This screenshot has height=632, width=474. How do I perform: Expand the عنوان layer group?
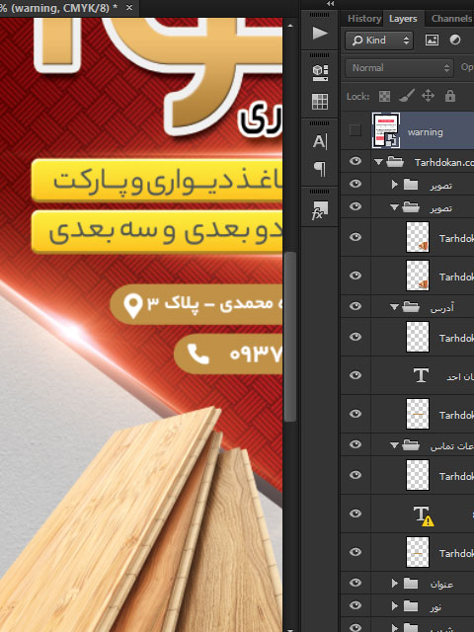394,583
